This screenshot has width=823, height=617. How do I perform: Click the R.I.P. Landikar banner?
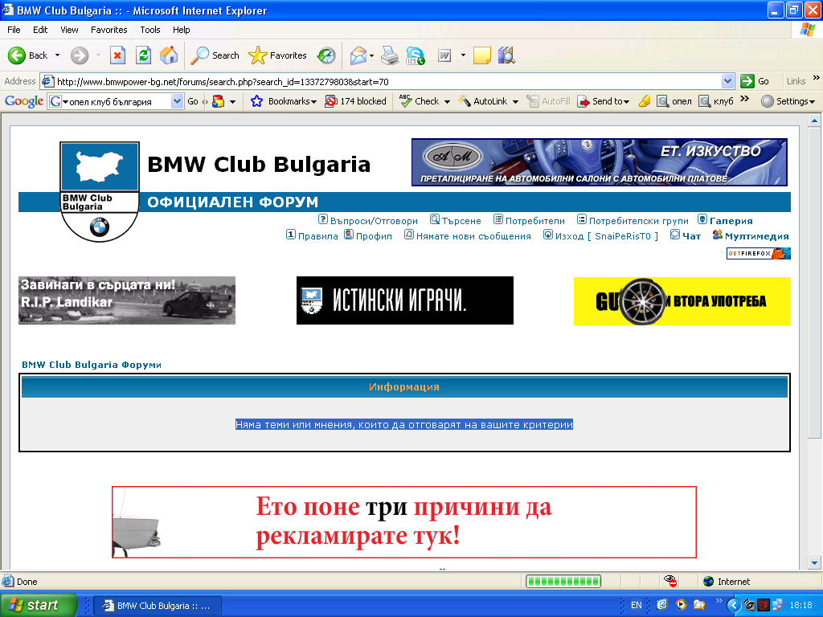[x=127, y=300]
